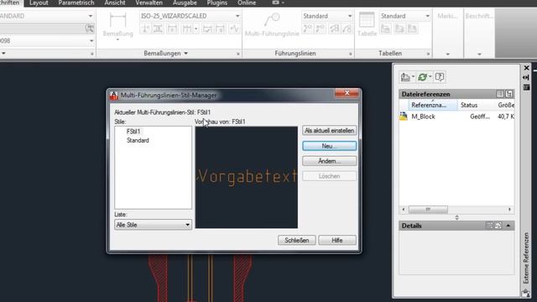Open the Ausgabe ribbon tab

click(185, 3)
